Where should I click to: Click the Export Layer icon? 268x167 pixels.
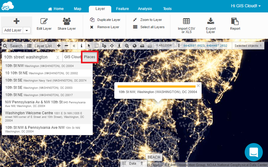tap(210, 22)
